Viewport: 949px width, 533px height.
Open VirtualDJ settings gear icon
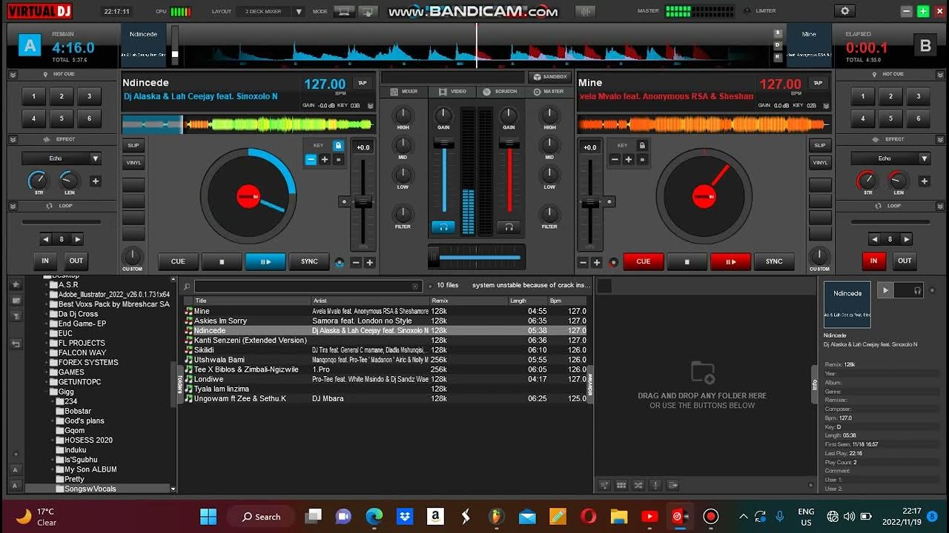pyautogui.click(x=844, y=11)
